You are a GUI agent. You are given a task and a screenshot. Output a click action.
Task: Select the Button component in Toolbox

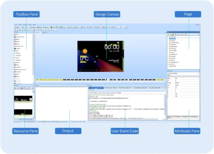coord(17,39)
